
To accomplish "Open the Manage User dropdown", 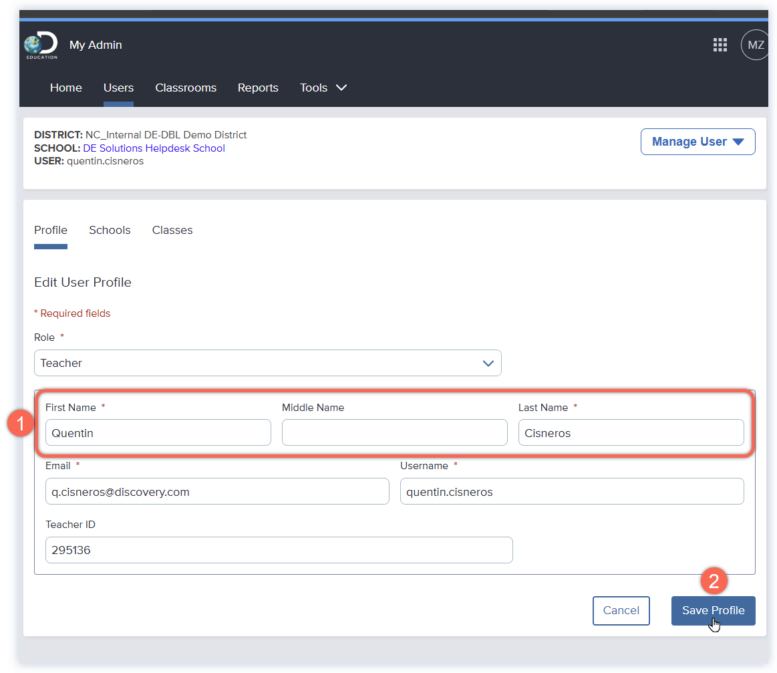I will pyautogui.click(x=697, y=142).
